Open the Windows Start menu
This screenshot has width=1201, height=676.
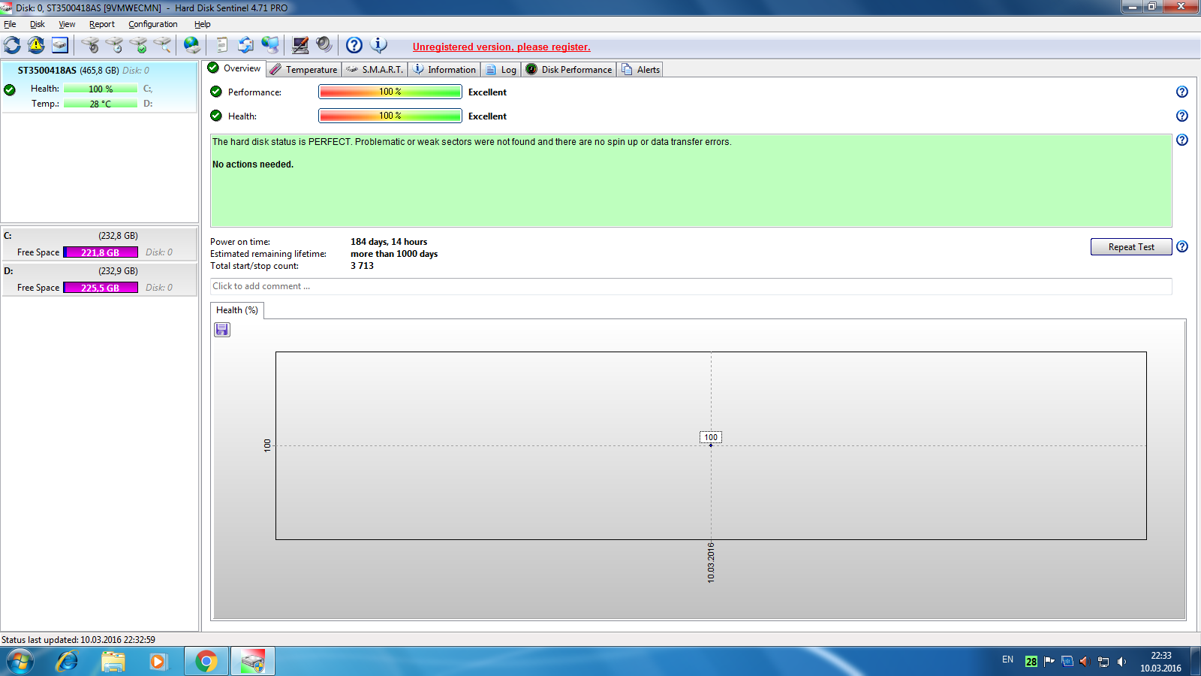[x=20, y=662]
